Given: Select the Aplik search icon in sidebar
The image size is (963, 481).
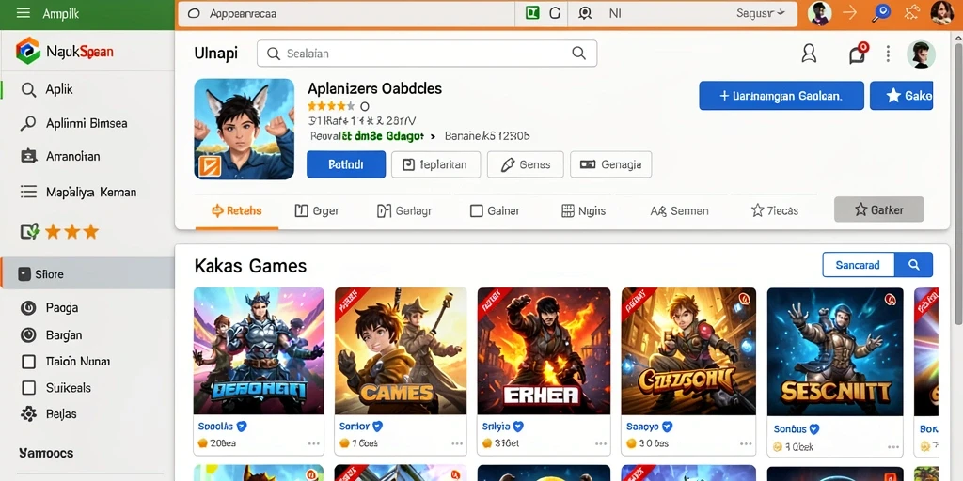Looking at the screenshot, I should pyautogui.click(x=28, y=89).
